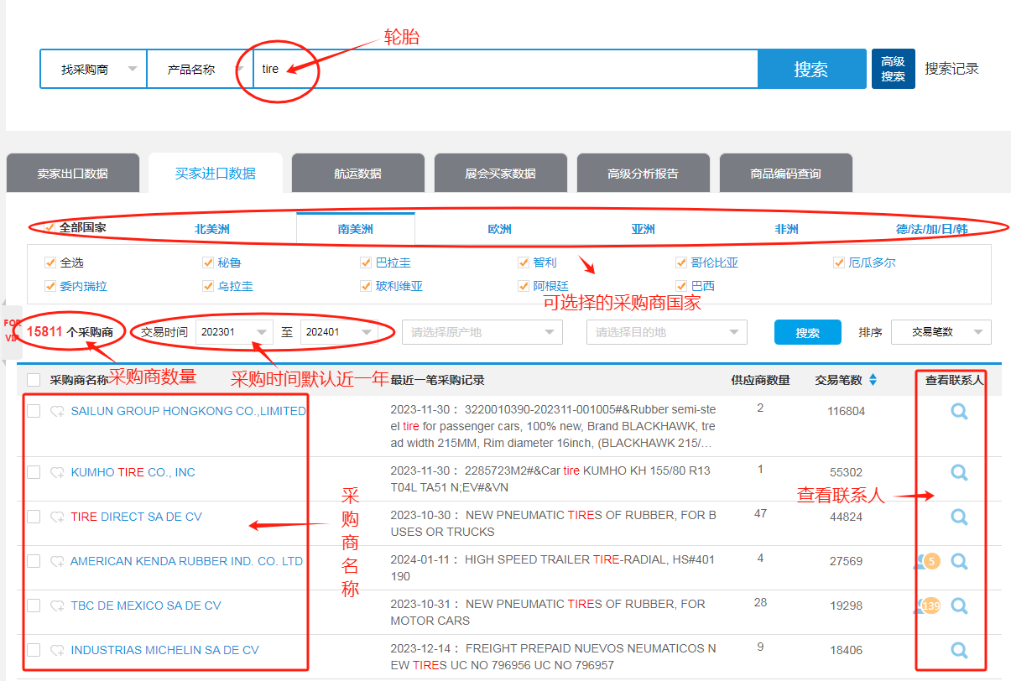Open TIRE DIRECT SA DE CV link
The image size is (1011, 681).
click(x=136, y=517)
